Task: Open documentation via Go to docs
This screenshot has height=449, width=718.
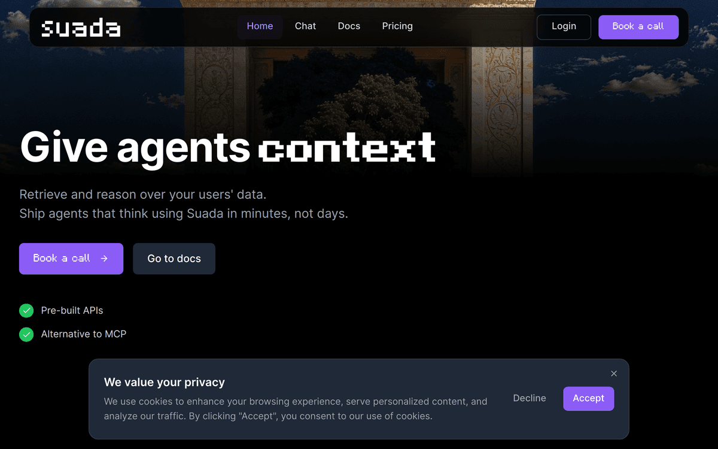Action: point(174,259)
